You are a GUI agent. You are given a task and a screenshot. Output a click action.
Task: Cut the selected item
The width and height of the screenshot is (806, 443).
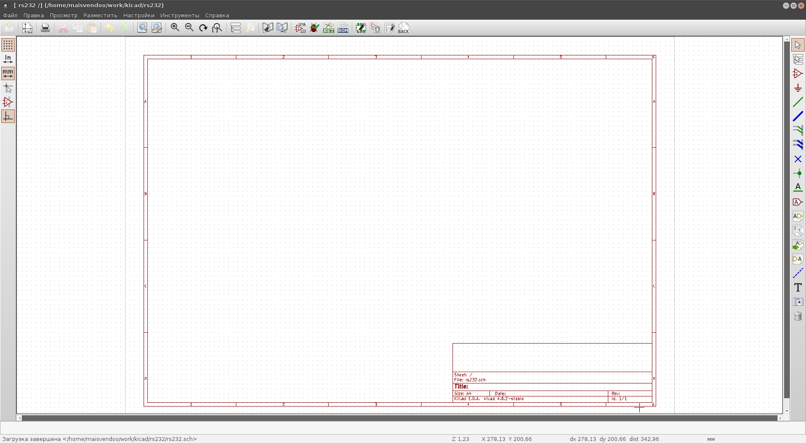coord(63,28)
